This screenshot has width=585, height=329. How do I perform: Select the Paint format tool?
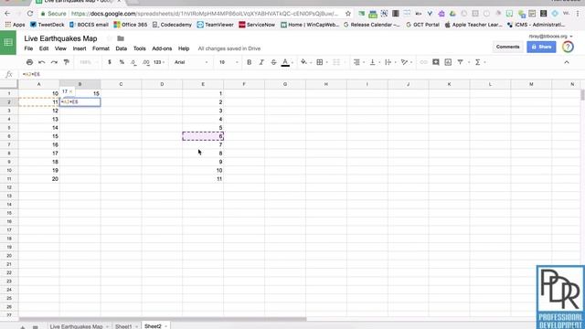tap(67, 62)
